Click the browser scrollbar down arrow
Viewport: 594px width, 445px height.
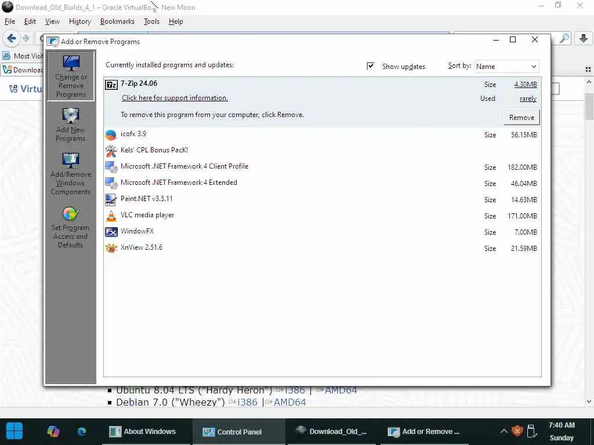click(589, 402)
